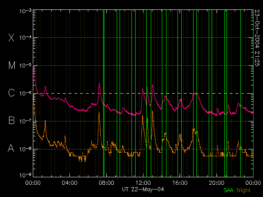
Task: Click the green SAA legend label
Action: pos(228,190)
